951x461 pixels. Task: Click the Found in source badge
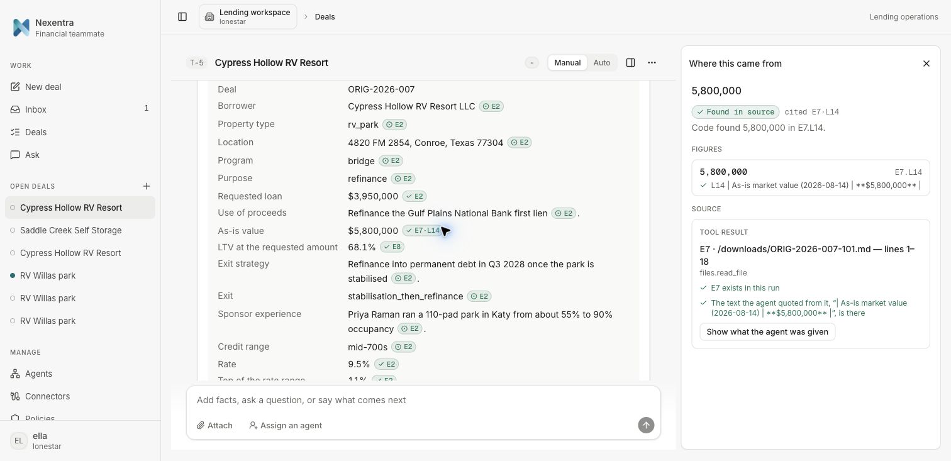coord(735,112)
